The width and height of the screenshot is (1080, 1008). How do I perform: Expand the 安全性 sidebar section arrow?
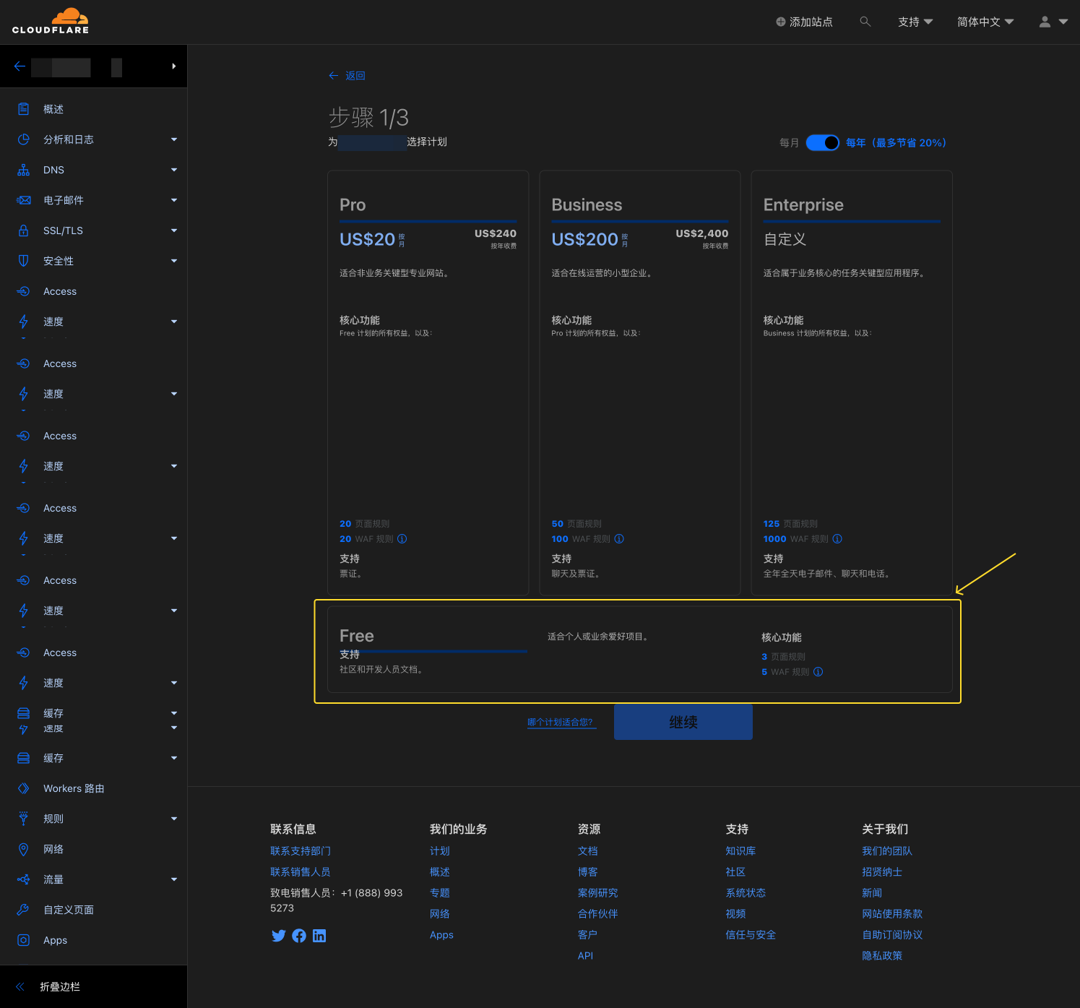point(174,261)
